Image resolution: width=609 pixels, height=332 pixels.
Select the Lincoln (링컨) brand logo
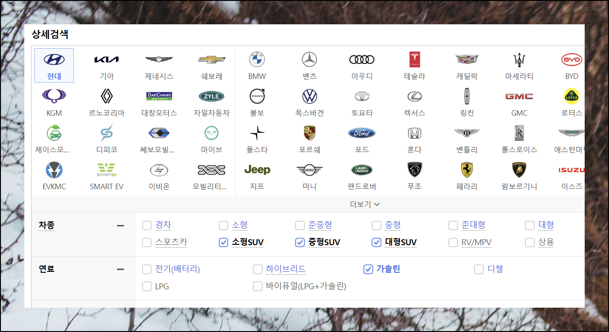pos(467,96)
